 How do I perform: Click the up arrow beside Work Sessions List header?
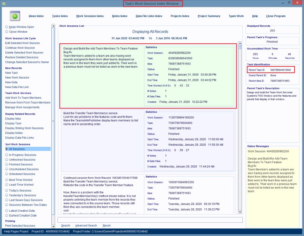click(52, 25)
